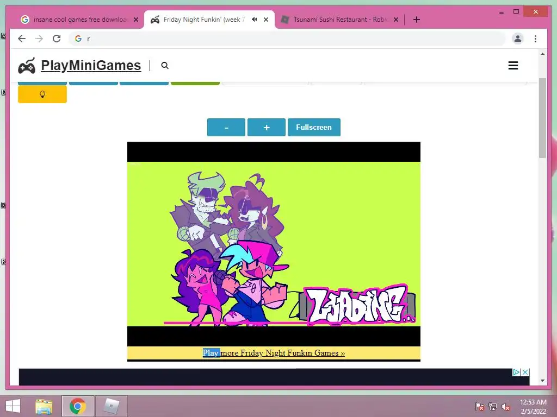
Task: Click the Fullscreen button
Action: (314, 127)
